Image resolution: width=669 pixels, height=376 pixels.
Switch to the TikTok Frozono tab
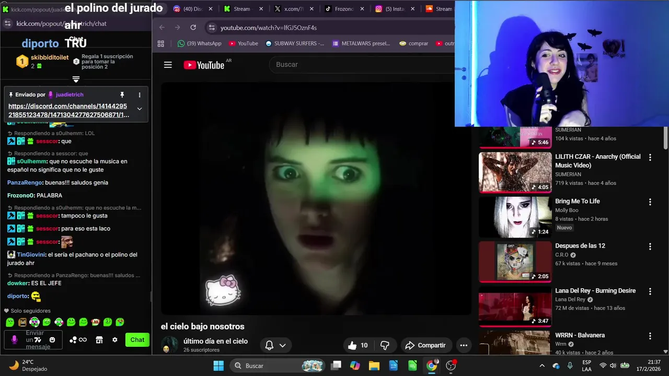pos(344,9)
